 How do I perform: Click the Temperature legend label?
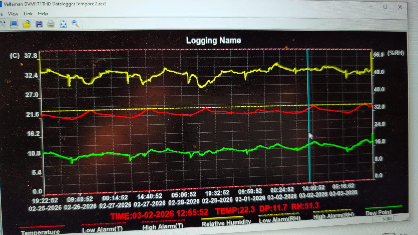(x=40, y=232)
